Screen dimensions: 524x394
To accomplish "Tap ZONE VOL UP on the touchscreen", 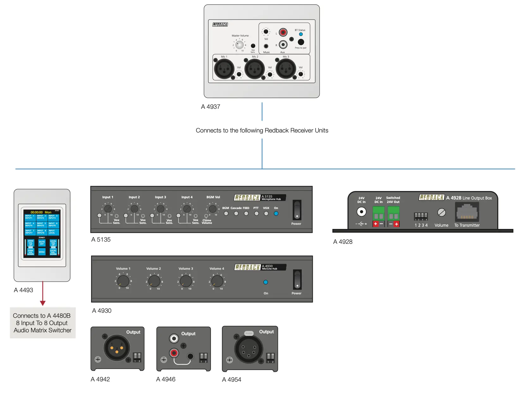I will click(x=31, y=243).
